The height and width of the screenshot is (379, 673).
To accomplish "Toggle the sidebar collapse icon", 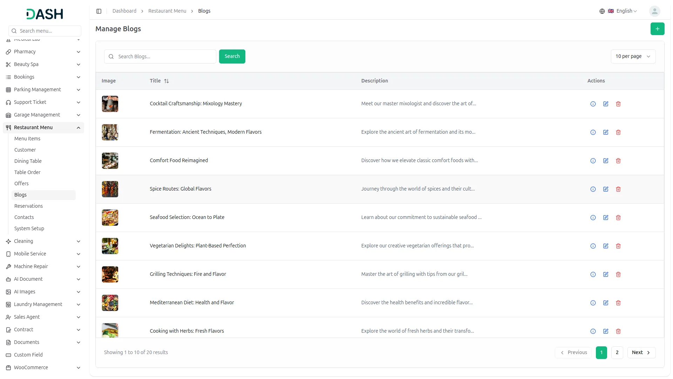I will click(x=99, y=11).
